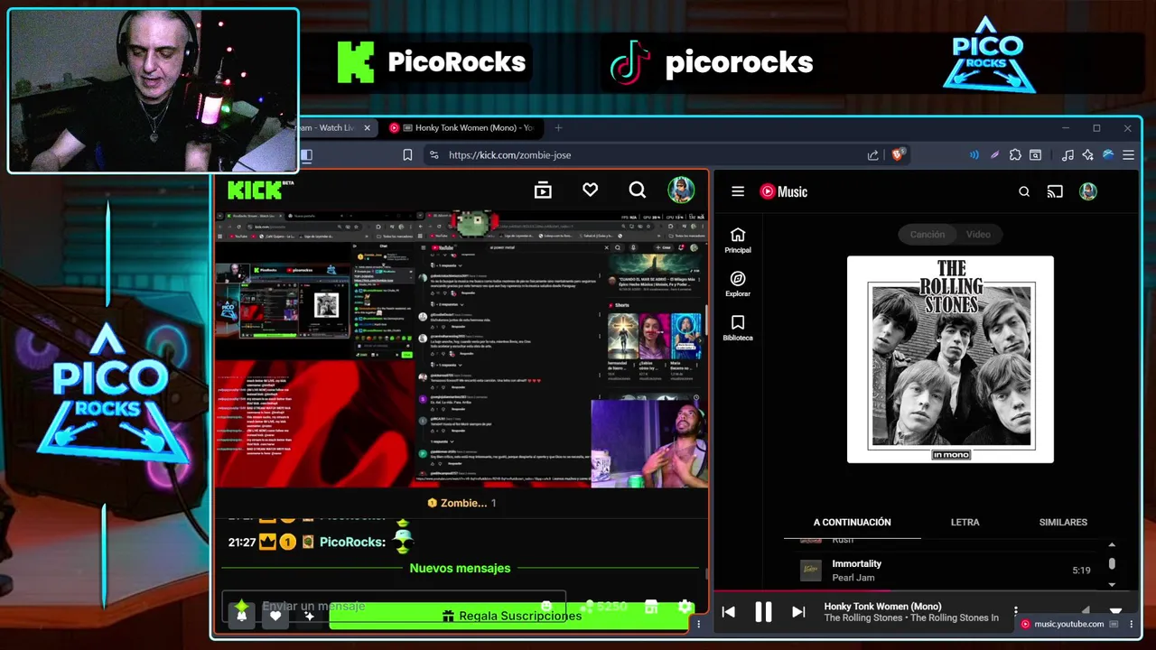Open Kick channel points shop icon
The height and width of the screenshot is (650, 1156).
click(651, 608)
